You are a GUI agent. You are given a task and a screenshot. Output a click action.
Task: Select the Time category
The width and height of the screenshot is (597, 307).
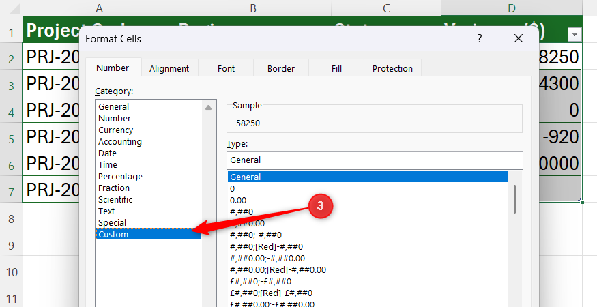coord(149,165)
